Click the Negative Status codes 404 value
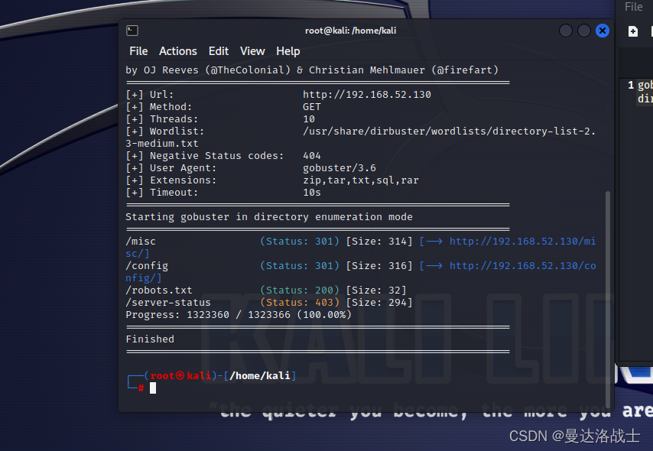Viewport: 653px width, 451px height. pos(312,156)
